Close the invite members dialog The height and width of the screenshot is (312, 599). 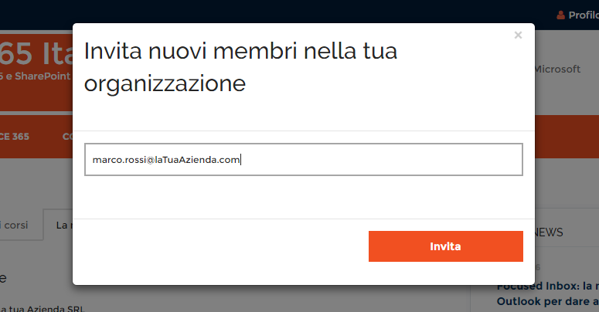point(518,35)
